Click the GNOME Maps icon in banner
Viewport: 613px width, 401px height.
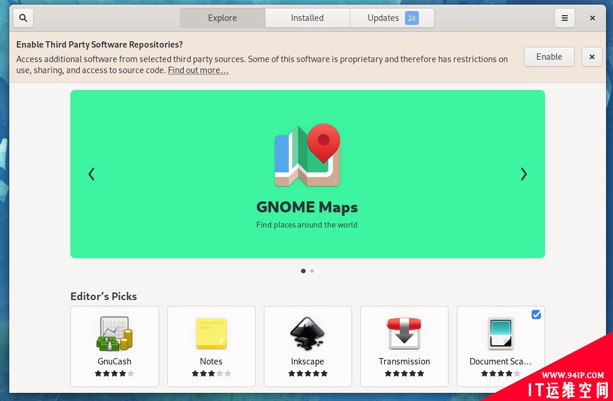(x=307, y=156)
